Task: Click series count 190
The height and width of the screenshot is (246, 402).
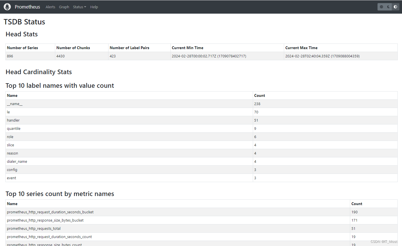Action: pyautogui.click(x=354, y=212)
